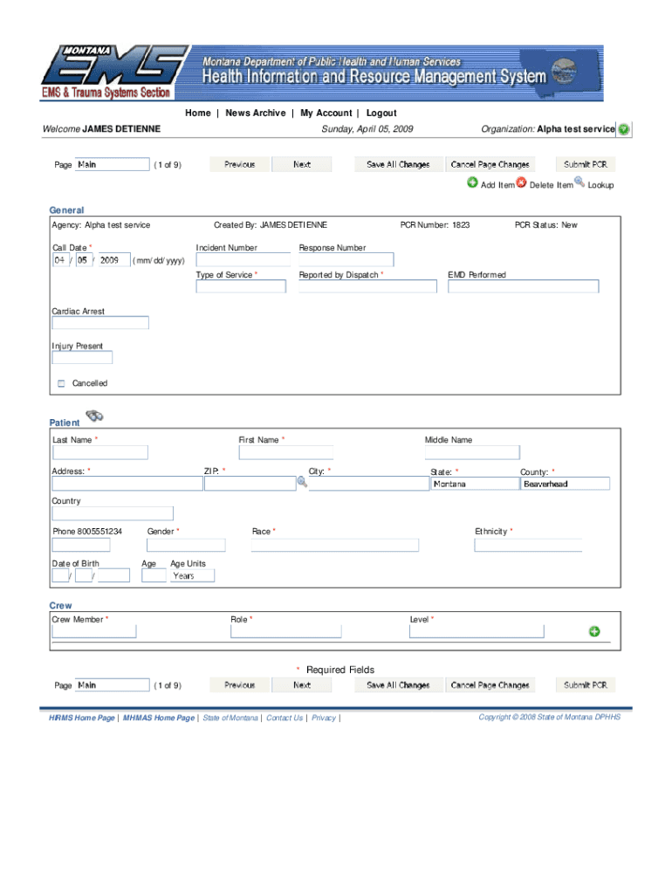Click green icon next to Alpha test service
Image resolution: width=672 pixels, height=894 pixels.
[x=624, y=129]
